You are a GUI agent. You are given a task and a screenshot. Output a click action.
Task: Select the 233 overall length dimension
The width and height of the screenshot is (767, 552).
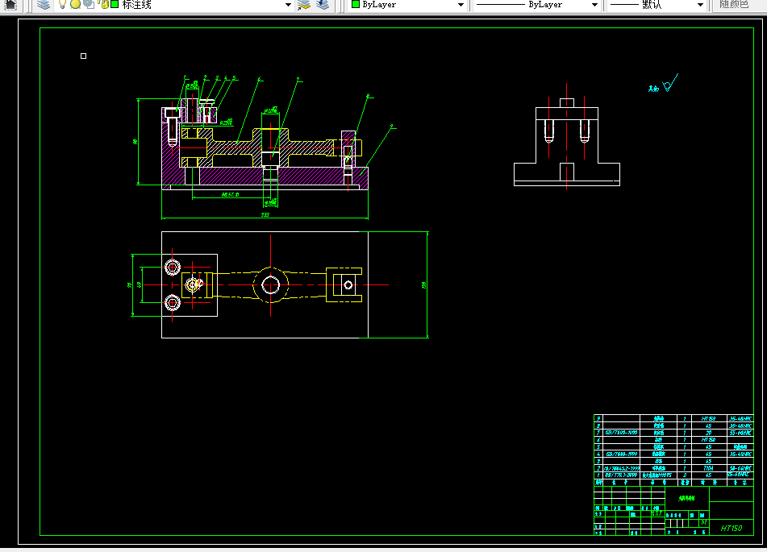(265, 214)
